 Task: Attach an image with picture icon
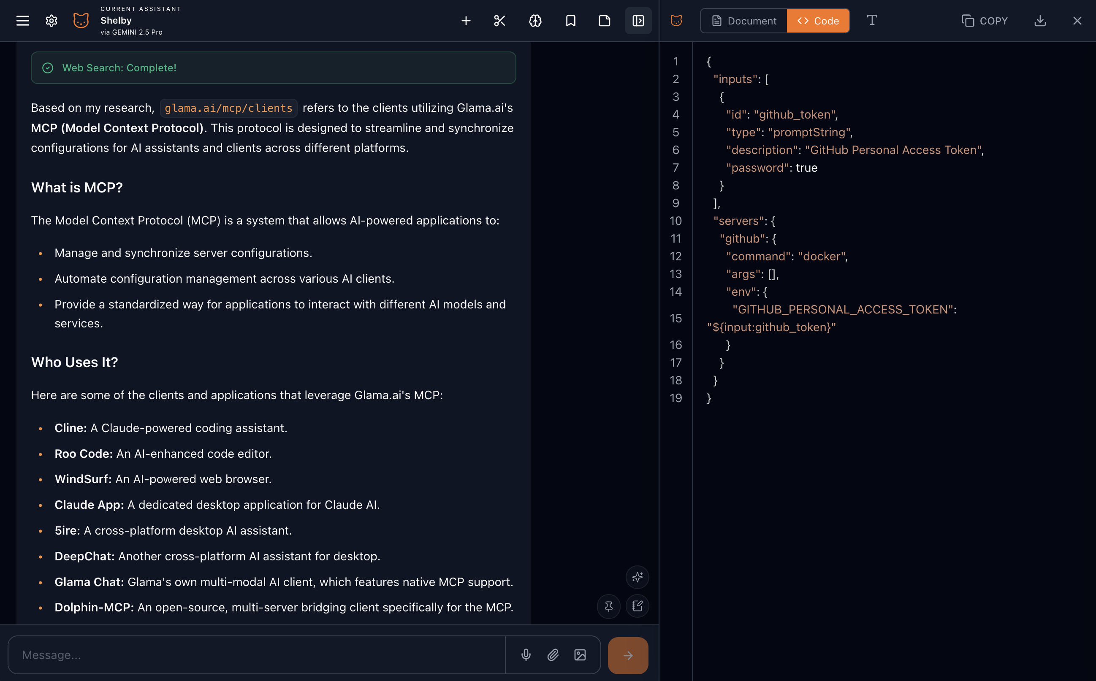[x=580, y=655]
